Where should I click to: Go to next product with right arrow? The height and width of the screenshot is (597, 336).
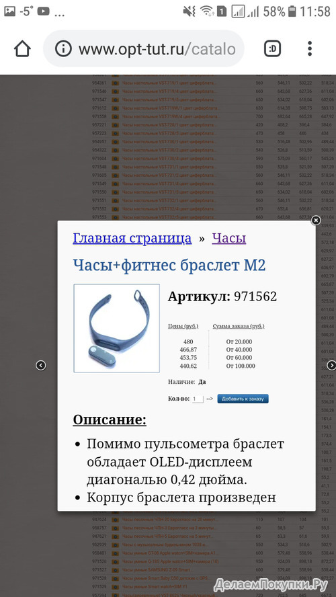331,366
